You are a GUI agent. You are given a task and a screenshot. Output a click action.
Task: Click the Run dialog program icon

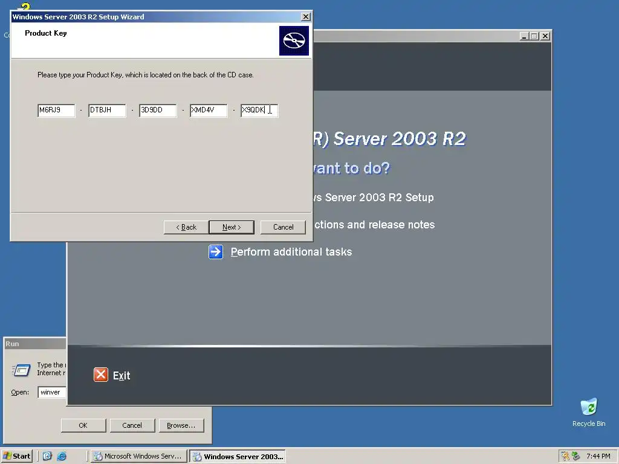[x=21, y=370]
